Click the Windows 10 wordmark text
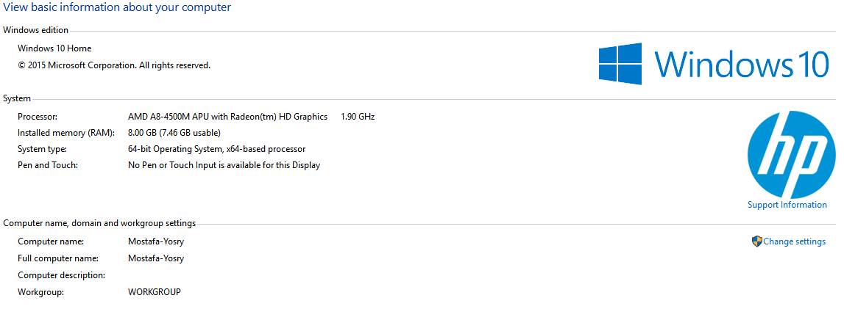The image size is (844, 309). click(742, 64)
